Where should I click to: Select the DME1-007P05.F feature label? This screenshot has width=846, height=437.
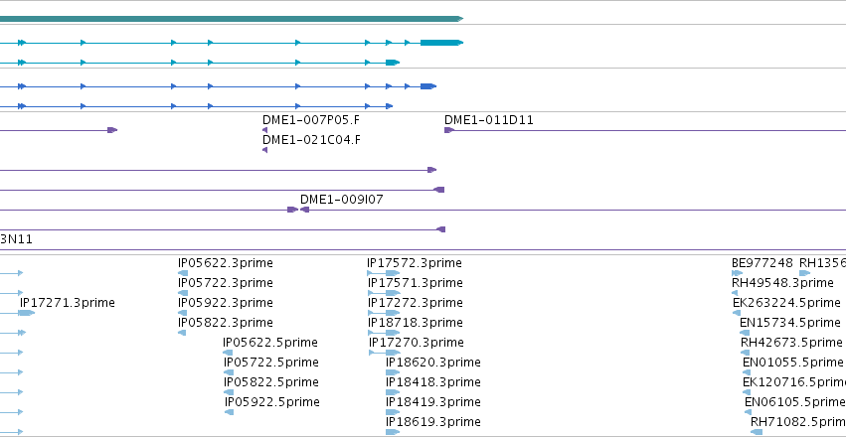(x=311, y=119)
